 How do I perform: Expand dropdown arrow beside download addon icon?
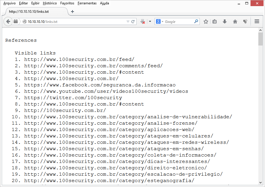(150, 21)
